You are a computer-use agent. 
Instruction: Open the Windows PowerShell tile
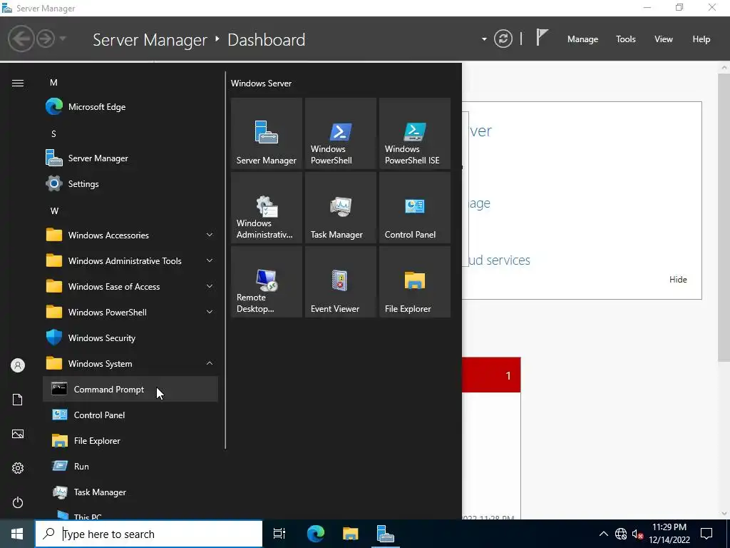click(340, 133)
